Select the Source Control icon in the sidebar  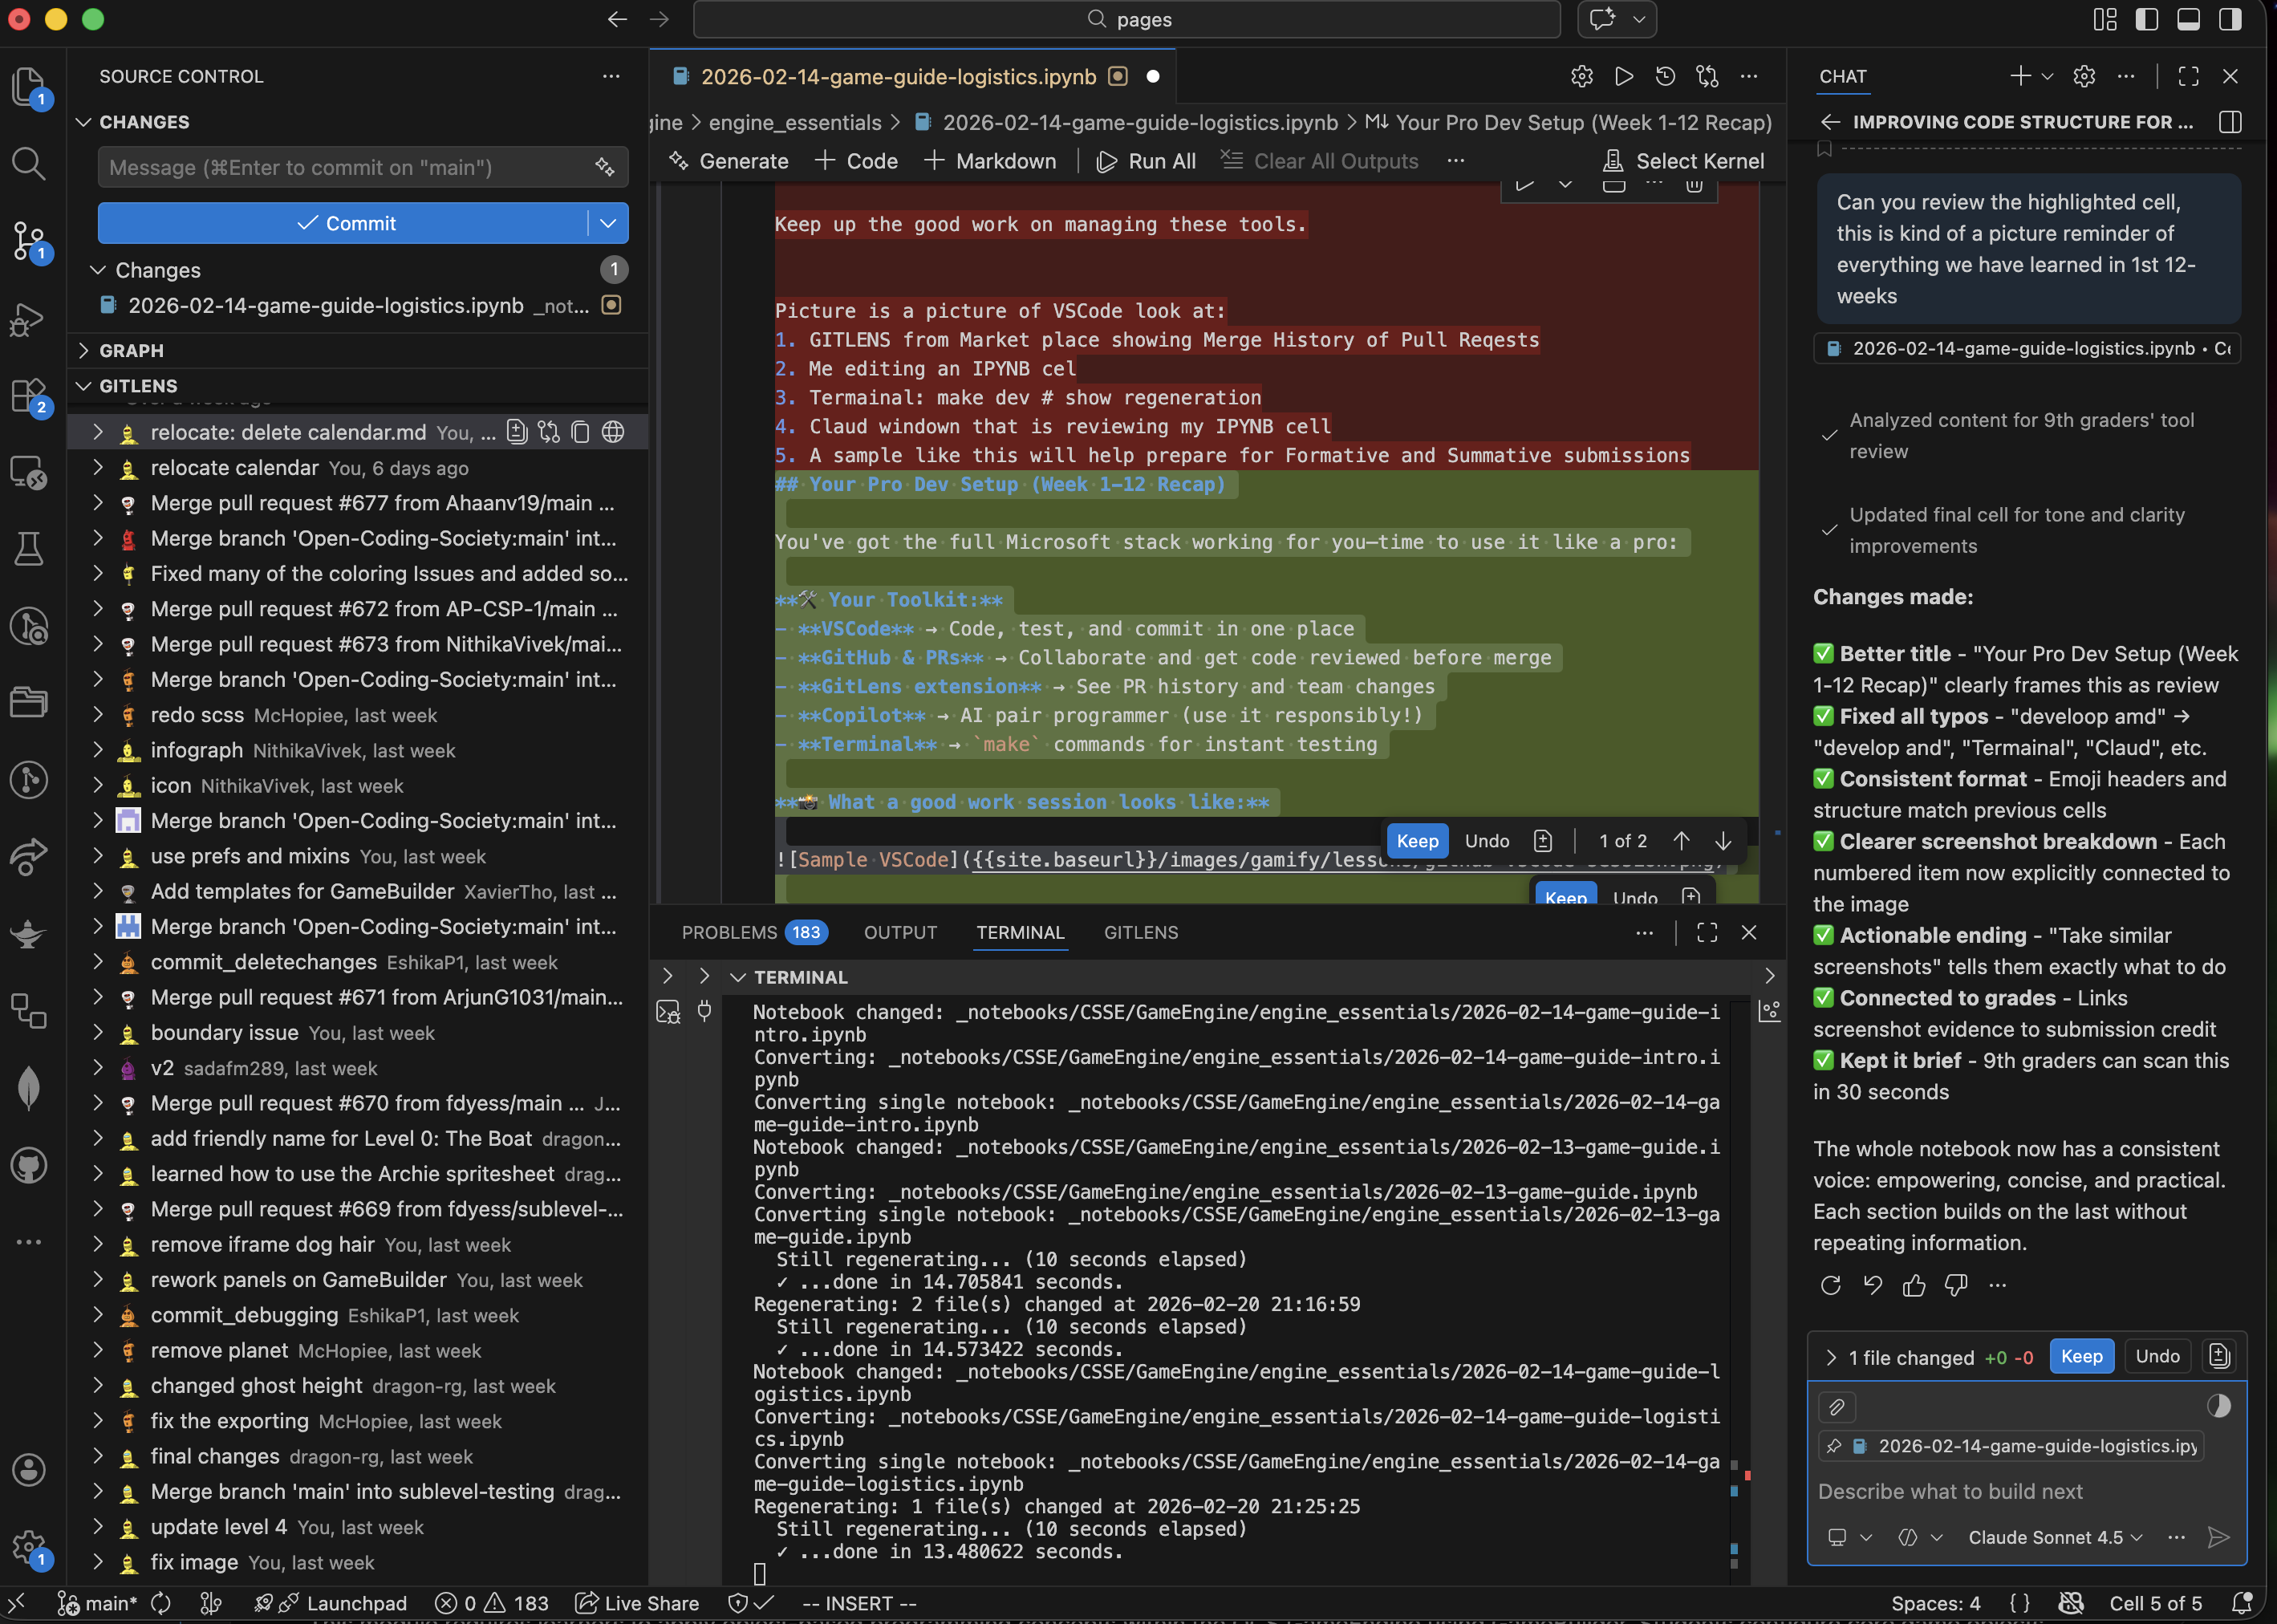[x=29, y=241]
